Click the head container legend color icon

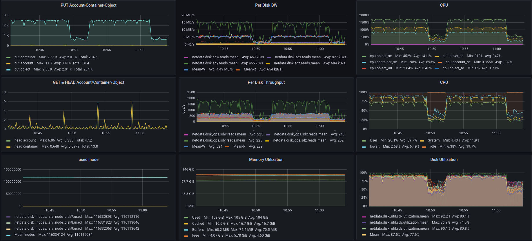point(8,147)
